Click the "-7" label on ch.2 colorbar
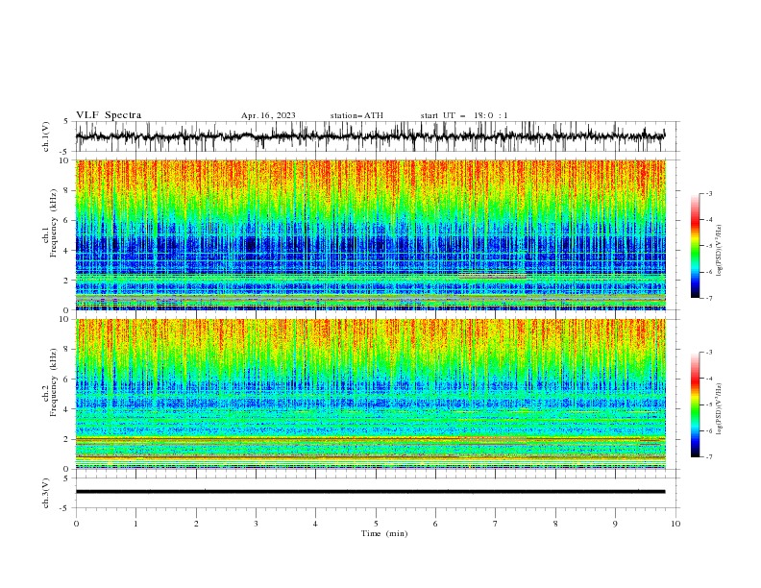The image size is (761, 588). (709, 457)
